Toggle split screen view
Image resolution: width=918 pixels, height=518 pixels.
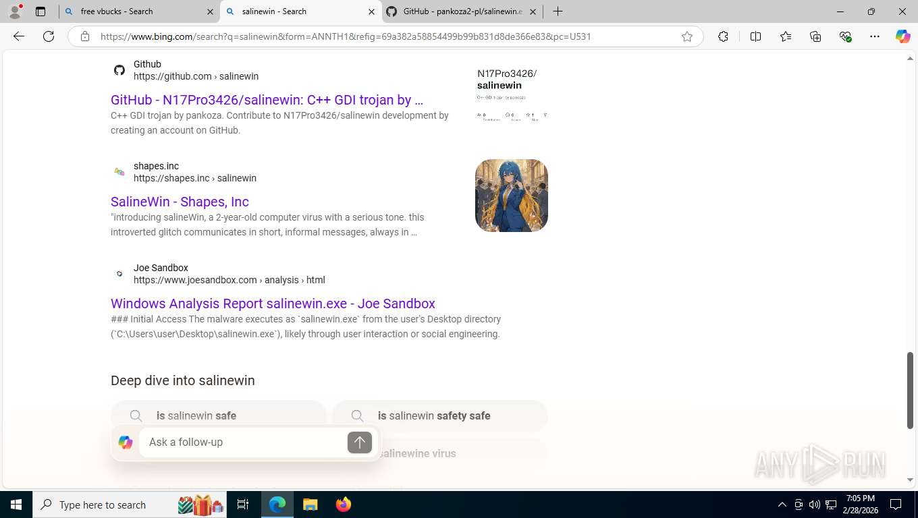pyautogui.click(x=755, y=36)
